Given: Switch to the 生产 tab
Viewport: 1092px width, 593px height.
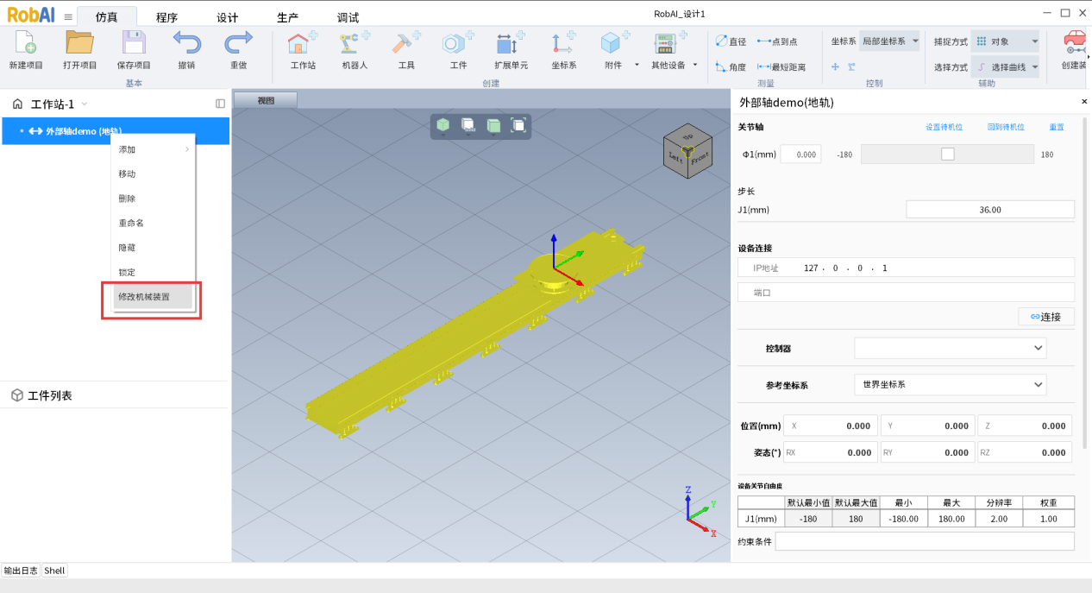Looking at the screenshot, I should (x=288, y=17).
